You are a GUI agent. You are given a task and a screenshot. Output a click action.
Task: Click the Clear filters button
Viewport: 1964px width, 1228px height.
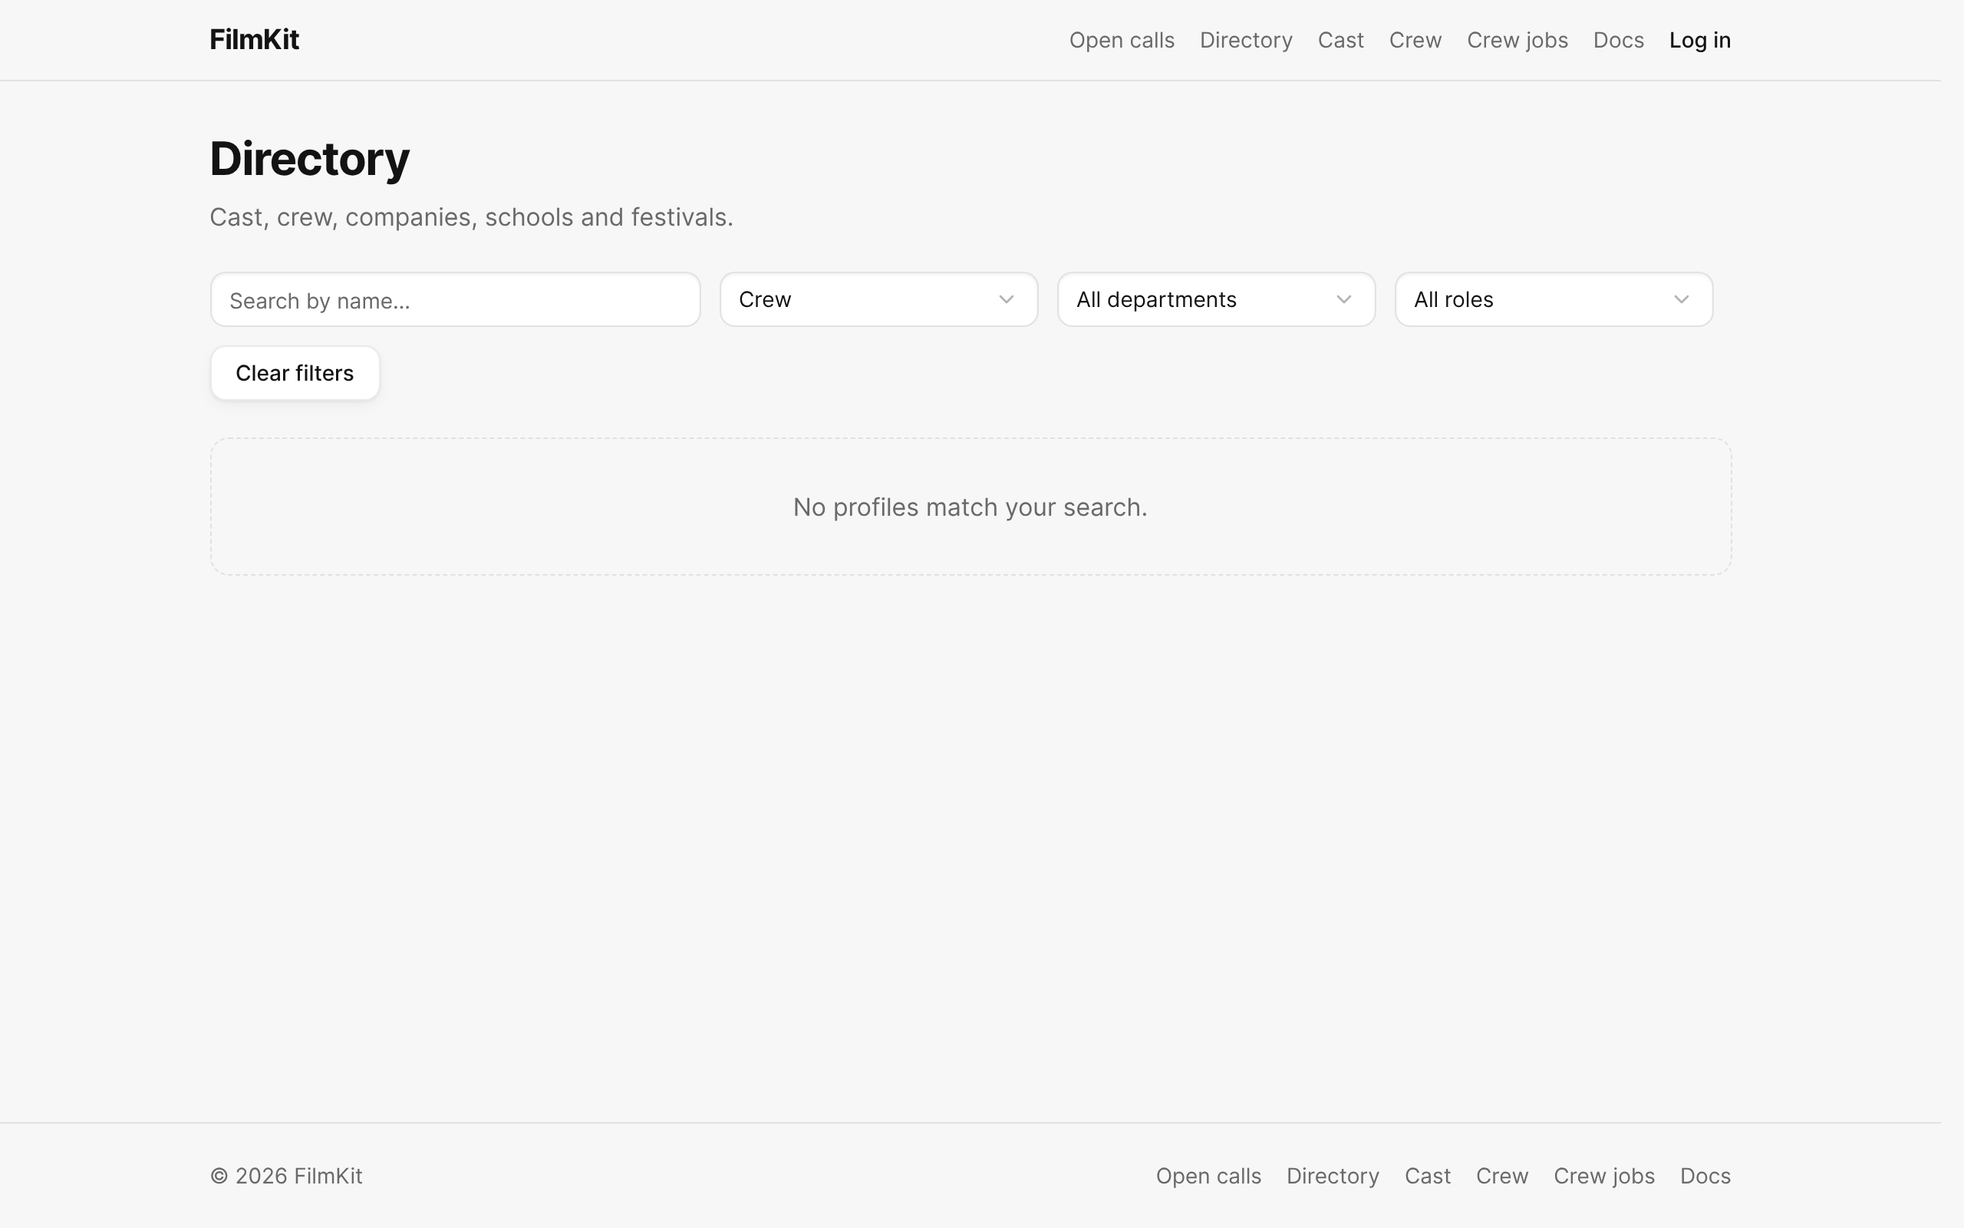[295, 373]
